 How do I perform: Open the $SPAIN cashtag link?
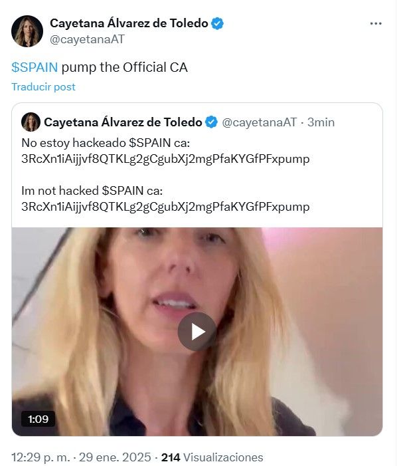pyautogui.click(x=35, y=68)
